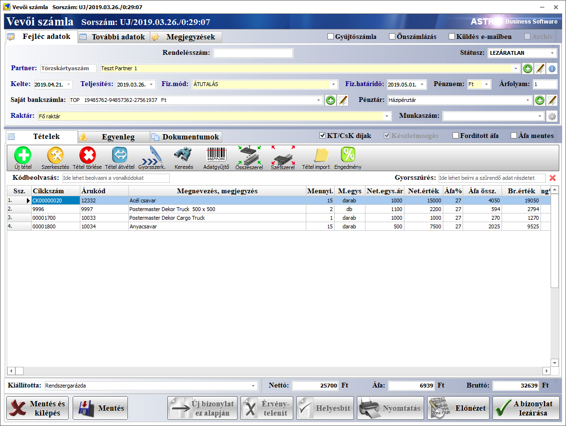Edit Pénztár with pencil icon
Image resolution: width=566 pixels, height=426 pixels.
point(552,100)
